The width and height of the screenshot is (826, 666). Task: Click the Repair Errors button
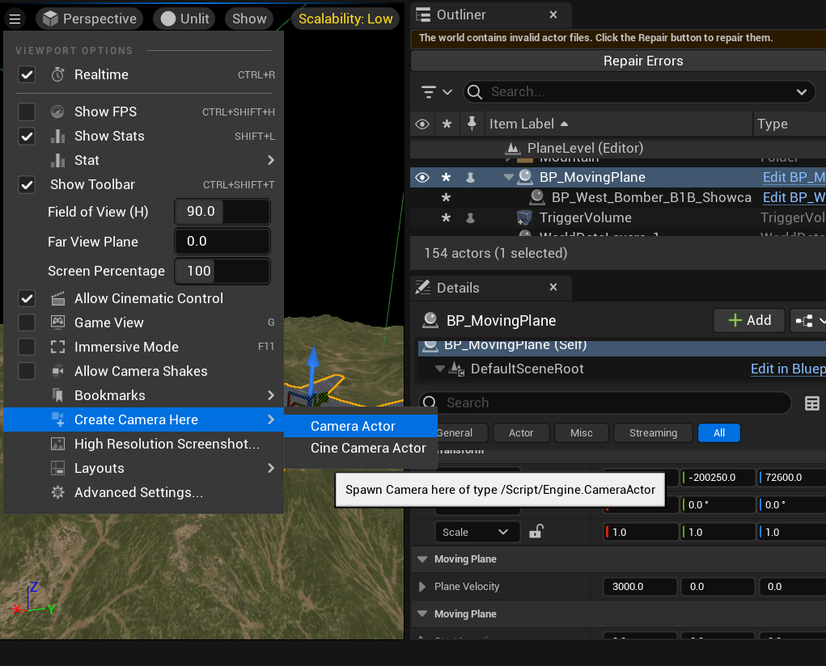click(x=642, y=61)
